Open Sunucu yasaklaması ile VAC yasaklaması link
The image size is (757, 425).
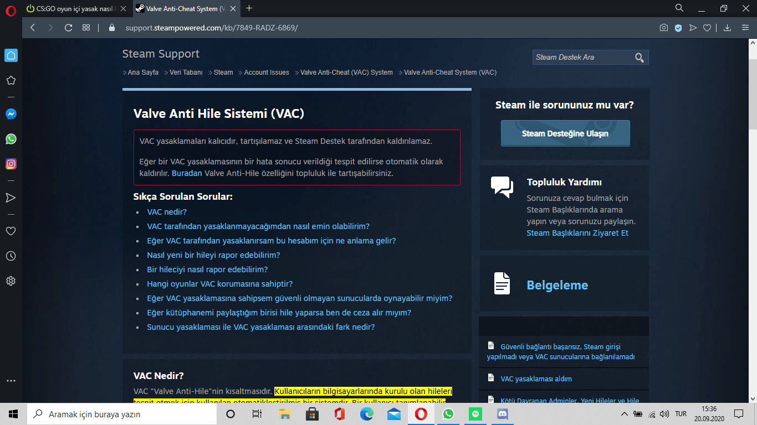[x=261, y=327]
